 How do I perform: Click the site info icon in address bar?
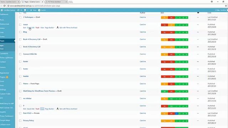pos(8,6)
